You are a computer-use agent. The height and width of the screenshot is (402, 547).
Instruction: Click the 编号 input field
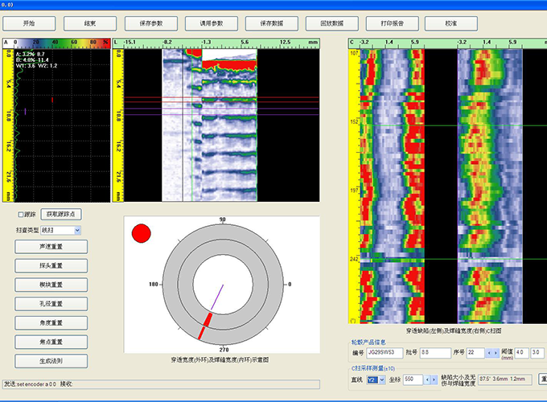(384, 352)
